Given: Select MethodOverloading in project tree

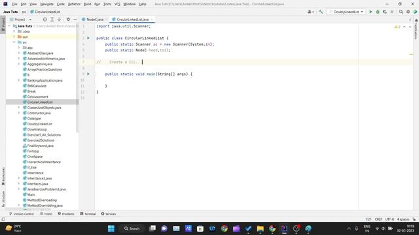Looking at the screenshot, I should pyautogui.click(x=42, y=200).
